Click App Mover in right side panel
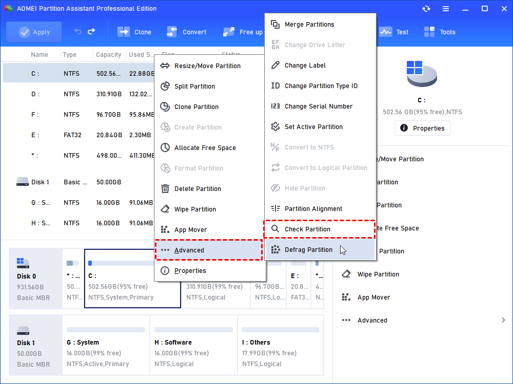The image size is (513, 384). [373, 297]
